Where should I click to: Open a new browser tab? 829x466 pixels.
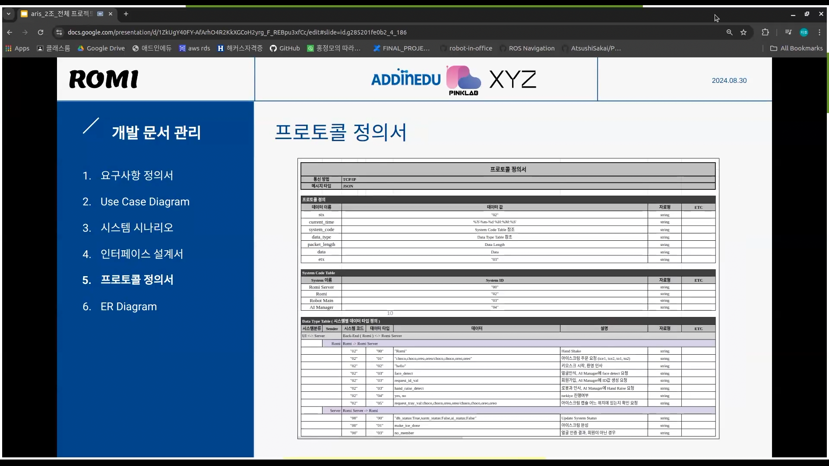point(126,14)
